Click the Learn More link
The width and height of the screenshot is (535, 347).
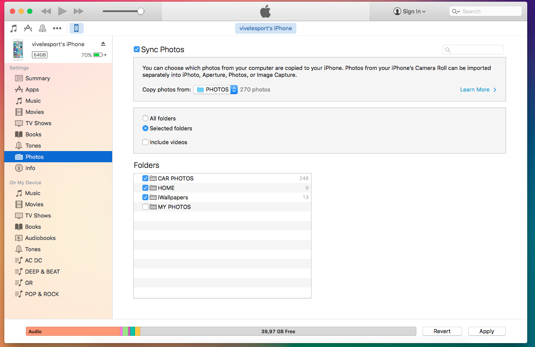[478, 90]
